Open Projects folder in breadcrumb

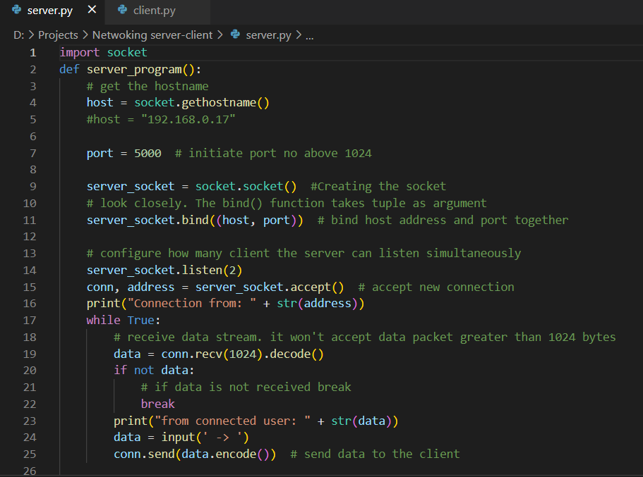58,35
